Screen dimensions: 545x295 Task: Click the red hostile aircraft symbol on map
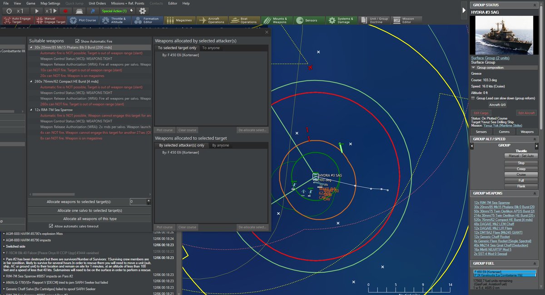coord(310,68)
